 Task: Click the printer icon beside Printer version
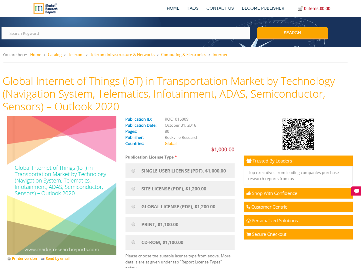pyautogui.click(x=9, y=259)
